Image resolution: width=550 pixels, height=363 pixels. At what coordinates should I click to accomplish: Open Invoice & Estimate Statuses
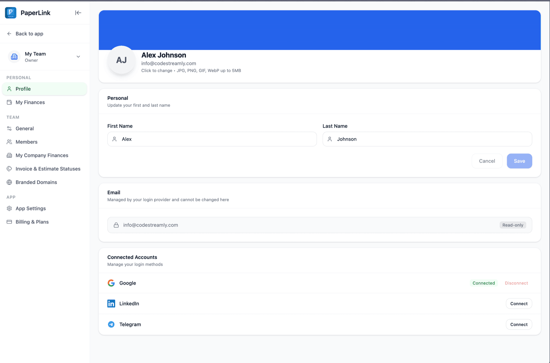pyautogui.click(x=48, y=169)
